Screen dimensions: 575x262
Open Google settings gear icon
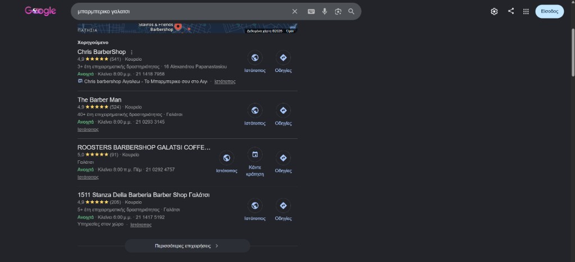[494, 11]
